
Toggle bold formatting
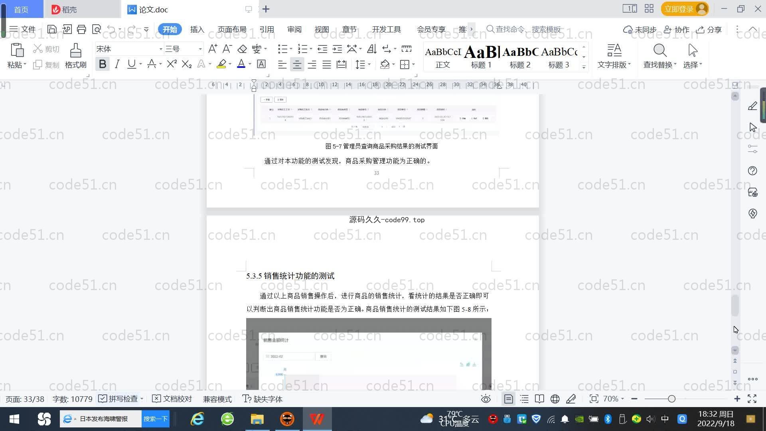point(103,64)
